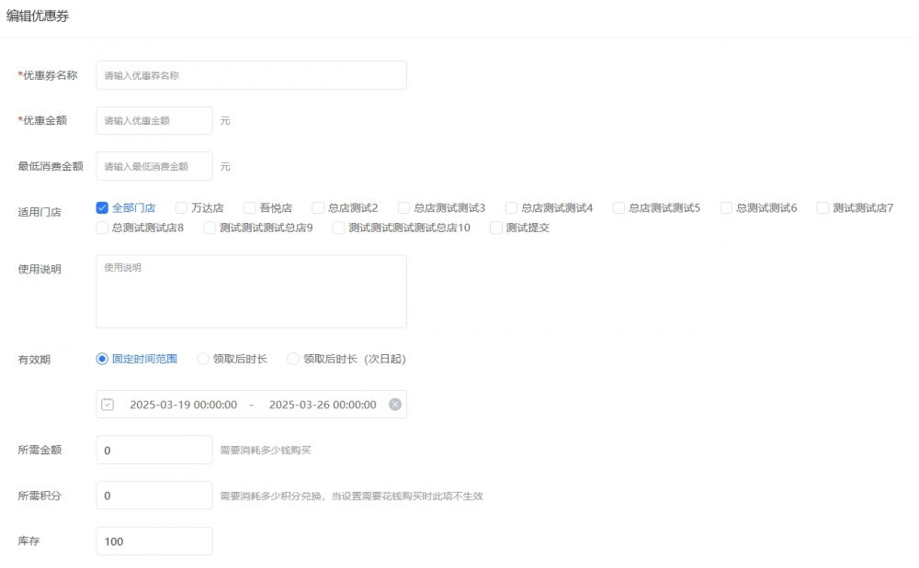Check the 测试测试测试总店10 checkbox
The width and height of the screenshot is (919, 568).
tap(341, 228)
